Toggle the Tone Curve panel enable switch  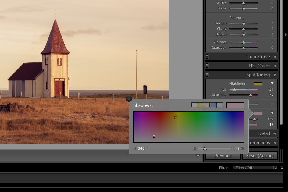tap(208, 56)
